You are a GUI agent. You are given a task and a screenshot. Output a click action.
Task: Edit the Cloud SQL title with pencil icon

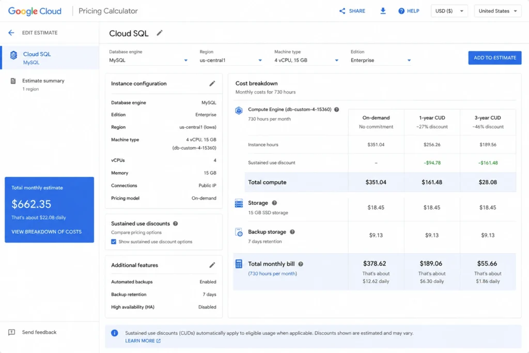click(160, 33)
